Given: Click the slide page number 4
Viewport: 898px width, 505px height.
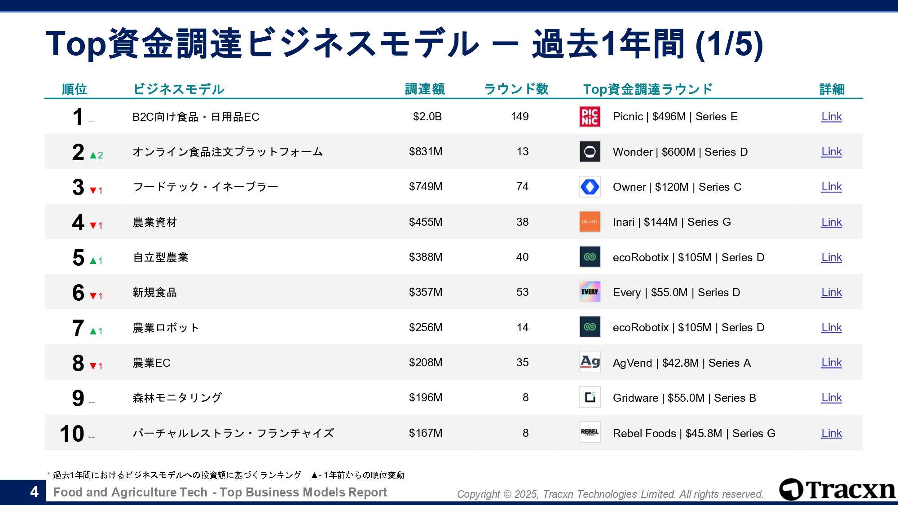Looking at the screenshot, I should pyautogui.click(x=34, y=492).
